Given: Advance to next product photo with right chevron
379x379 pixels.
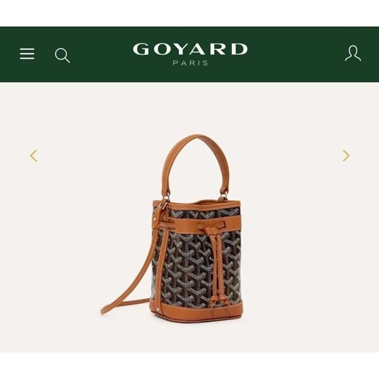Looking at the screenshot, I should pos(346,155).
